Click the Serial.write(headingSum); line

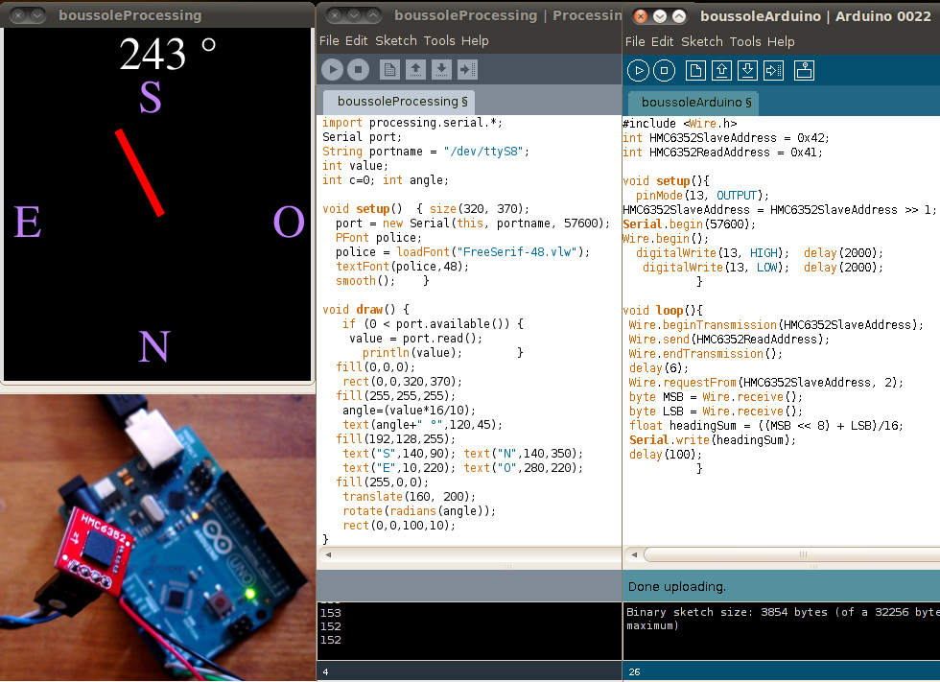tap(713, 440)
